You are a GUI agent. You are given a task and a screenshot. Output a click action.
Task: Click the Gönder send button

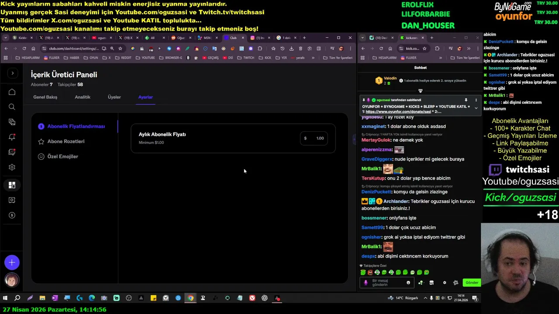tap(472, 283)
